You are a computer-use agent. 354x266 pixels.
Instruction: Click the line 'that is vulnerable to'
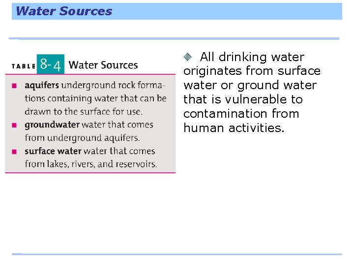(x=243, y=100)
